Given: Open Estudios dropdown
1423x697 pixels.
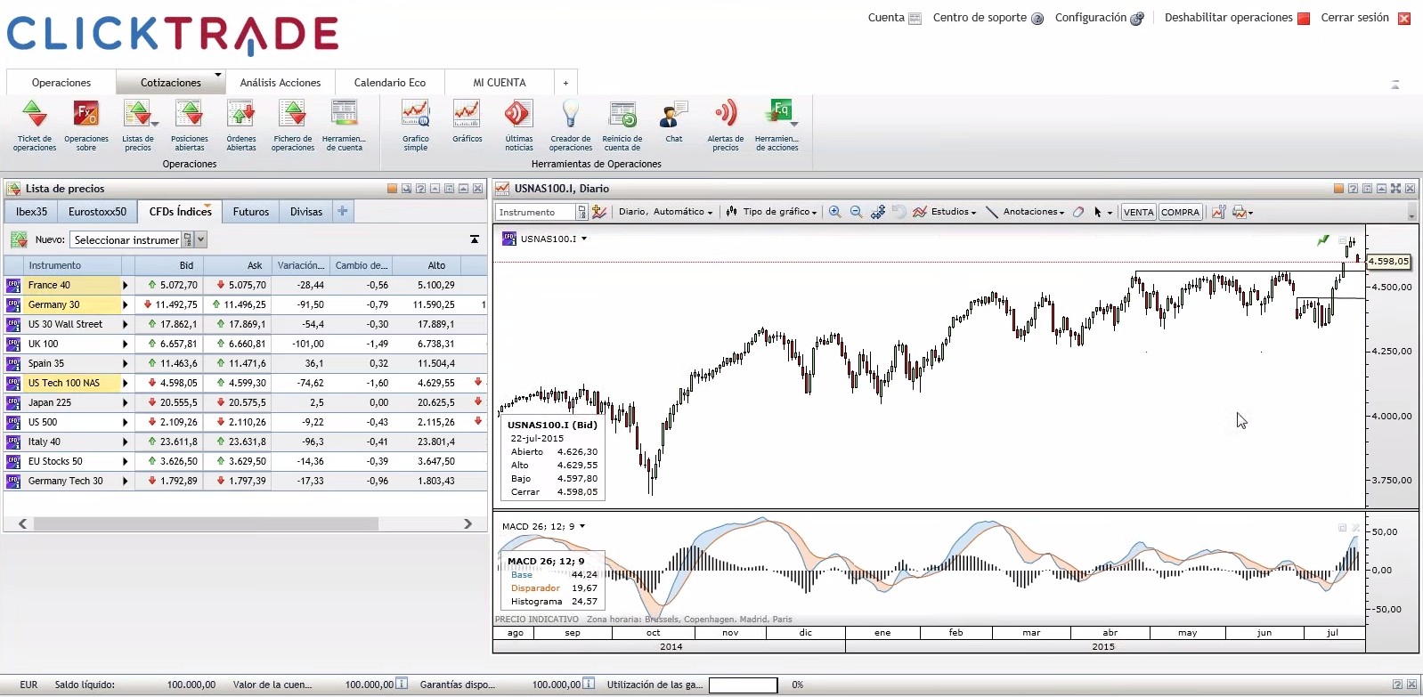Looking at the screenshot, I should tap(945, 212).
